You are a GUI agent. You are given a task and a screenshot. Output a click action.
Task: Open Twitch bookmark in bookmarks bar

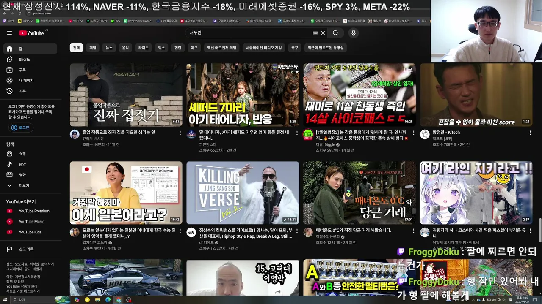[x=8, y=21]
